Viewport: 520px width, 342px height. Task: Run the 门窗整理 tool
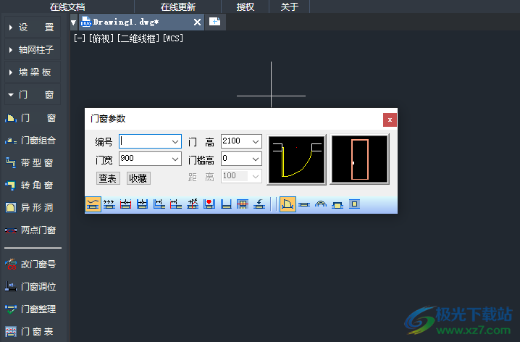pyautogui.click(x=30, y=309)
